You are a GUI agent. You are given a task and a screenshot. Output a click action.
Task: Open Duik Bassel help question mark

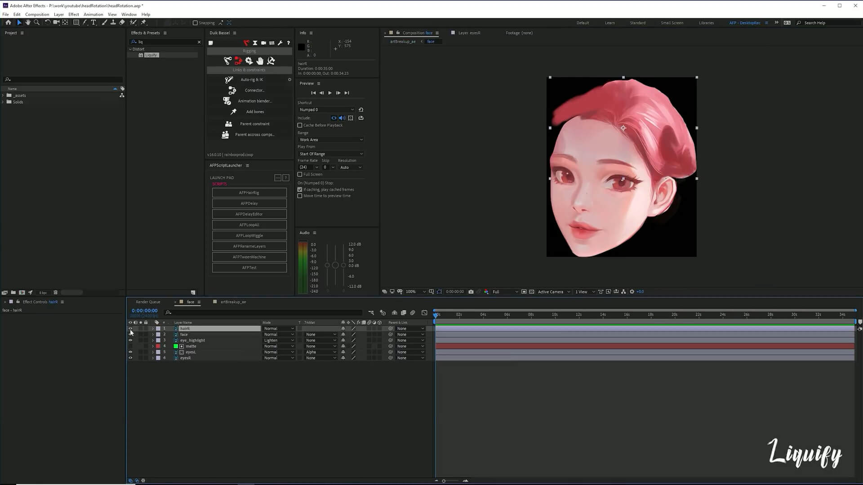pyautogui.click(x=289, y=43)
